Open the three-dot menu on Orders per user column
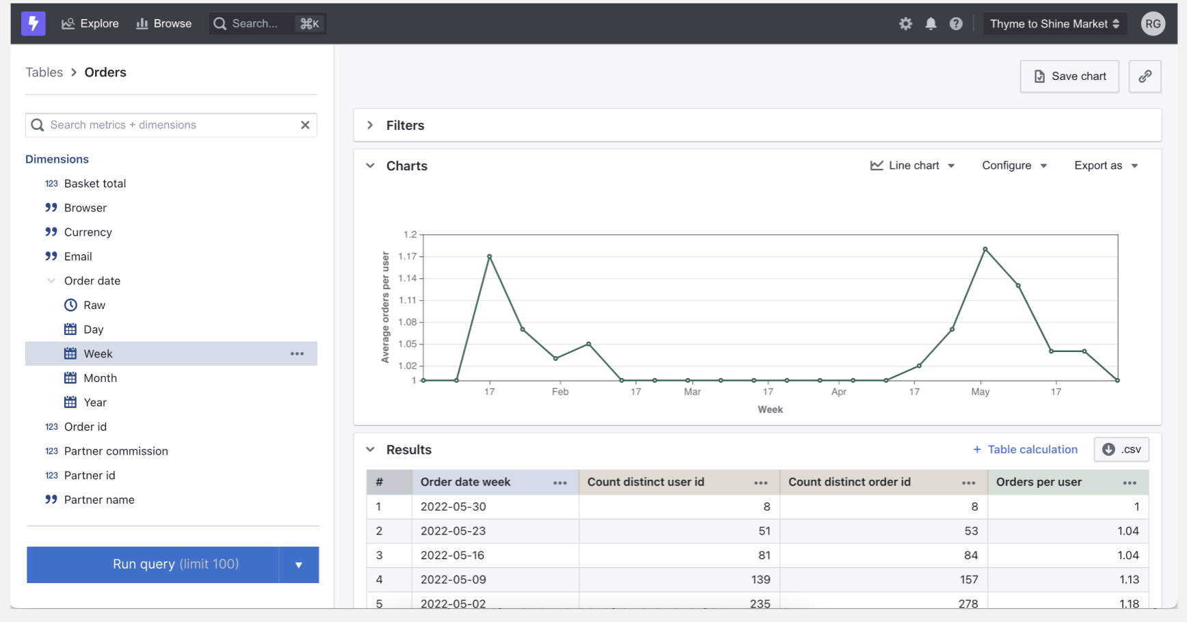The height and width of the screenshot is (622, 1187). (x=1130, y=482)
